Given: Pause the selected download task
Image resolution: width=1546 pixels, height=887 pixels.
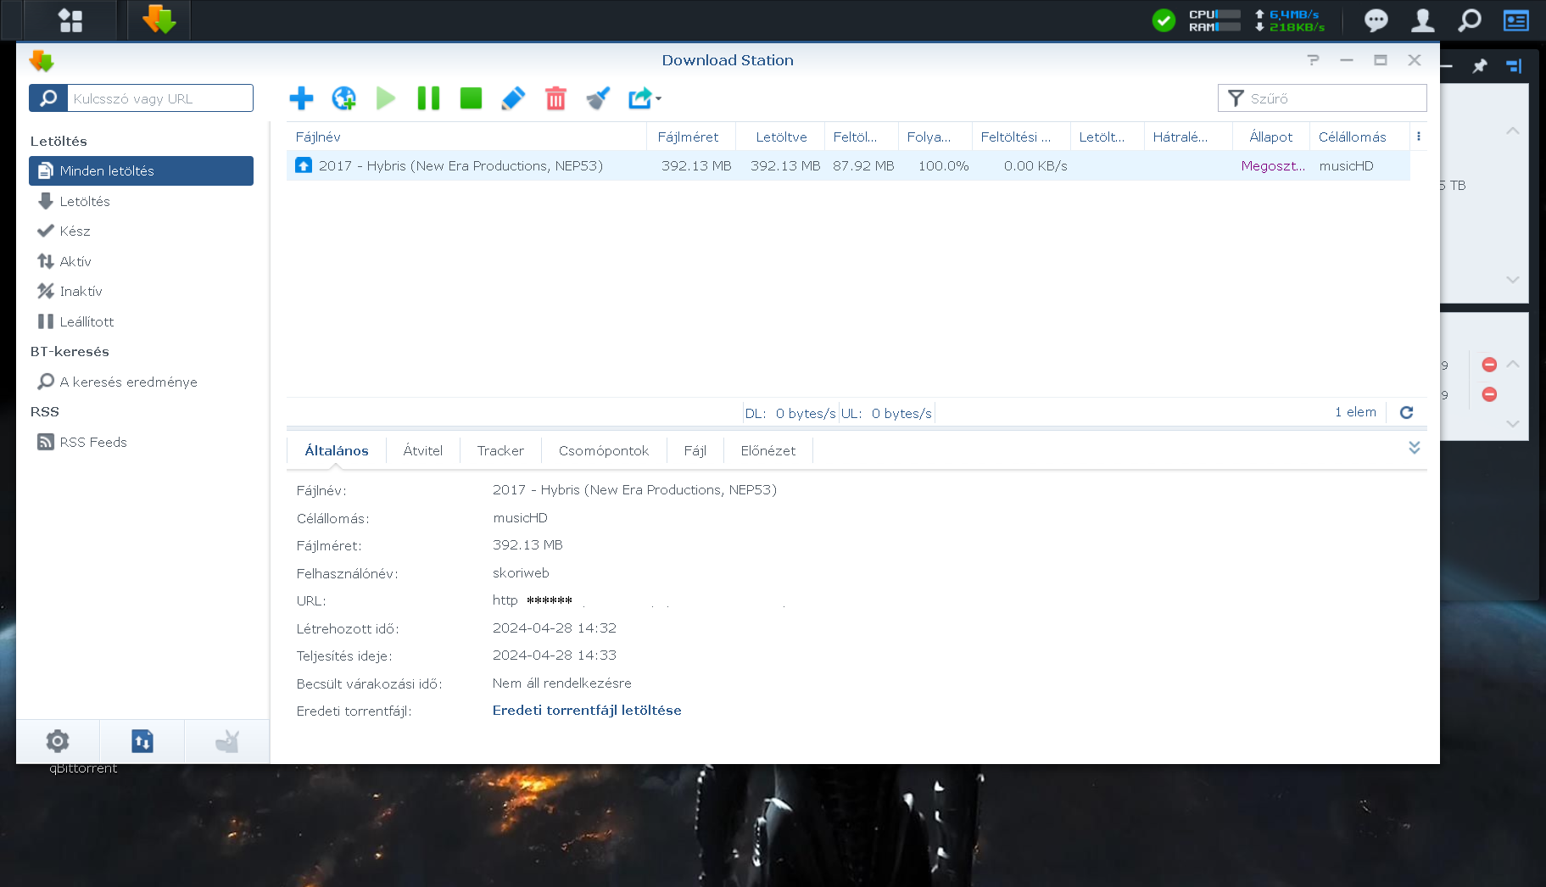Looking at the screenshot, I should tap(428, 98).
